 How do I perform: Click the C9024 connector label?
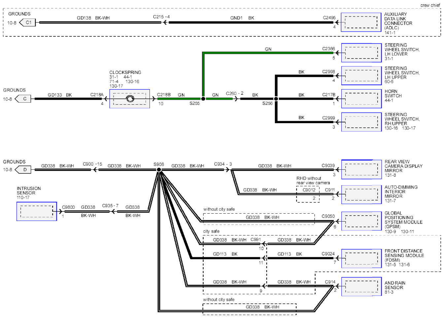328,254
